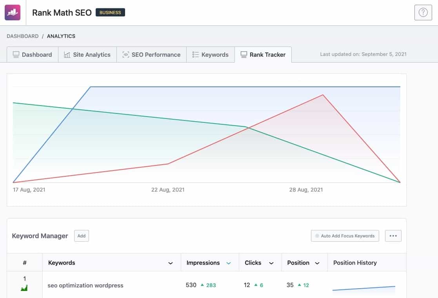
Task: Click the eye icon on SEO Performance tab
Action: [126, 55]
